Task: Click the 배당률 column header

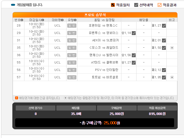Action: [x=144, y=20]
